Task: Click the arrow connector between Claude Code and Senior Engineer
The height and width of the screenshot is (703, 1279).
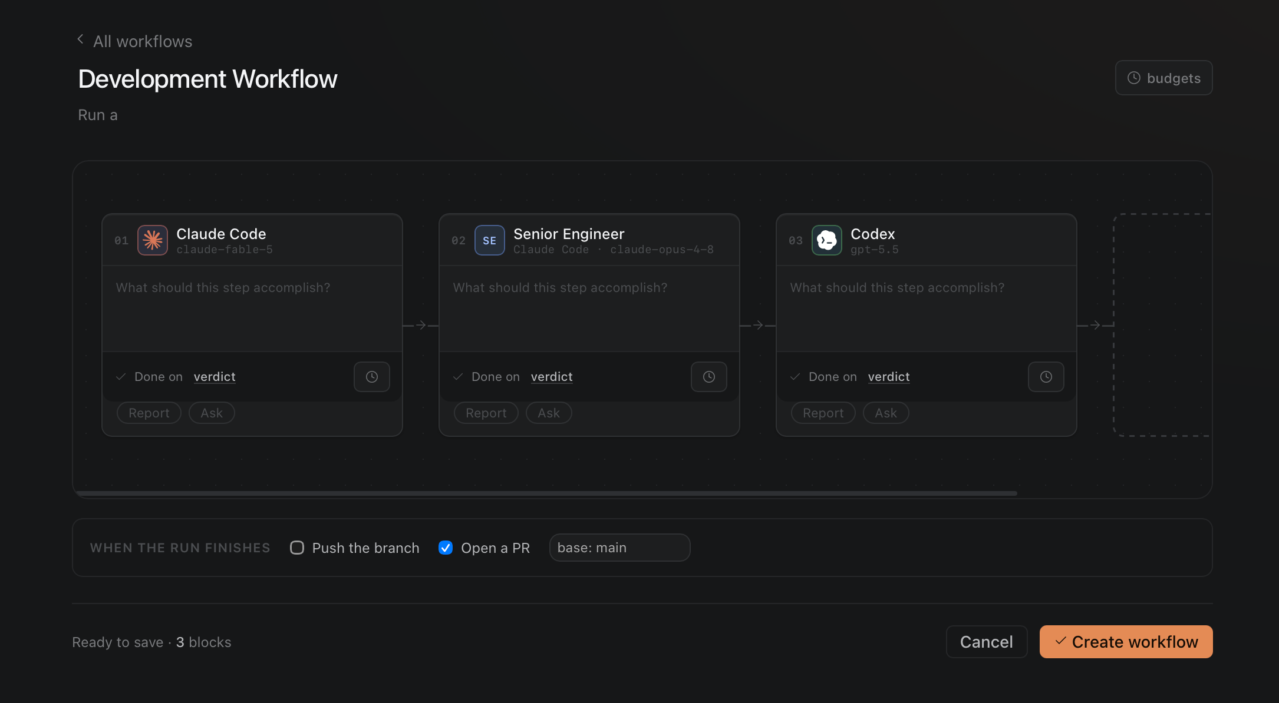Action: tap(421, 325)
